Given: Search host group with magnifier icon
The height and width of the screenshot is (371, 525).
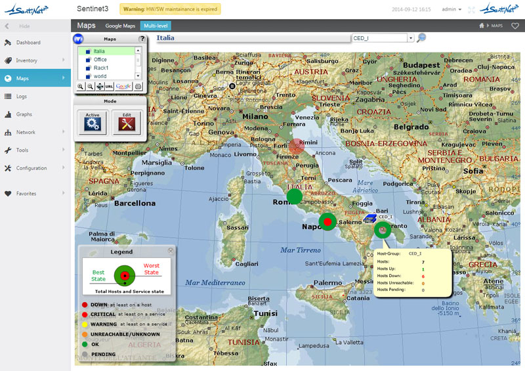Looking at the screenshot, I should click(x=421, y=37).
